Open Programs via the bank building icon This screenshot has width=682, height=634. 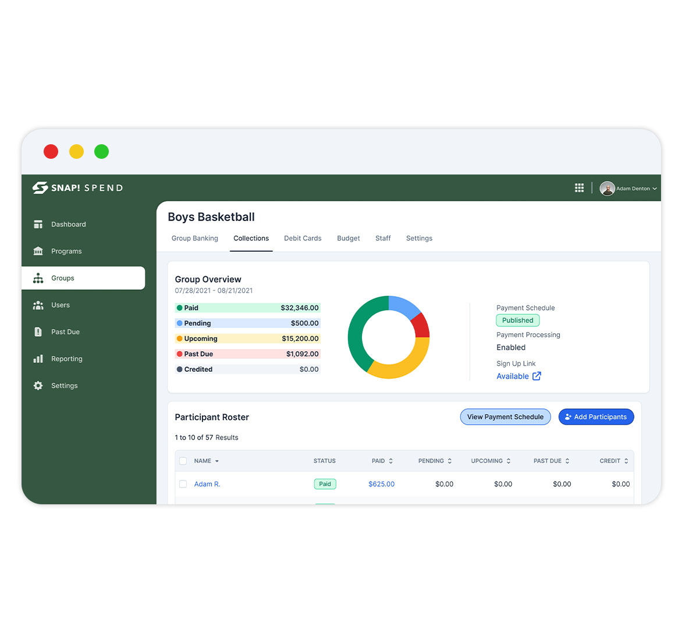click(x=38, y=251)
